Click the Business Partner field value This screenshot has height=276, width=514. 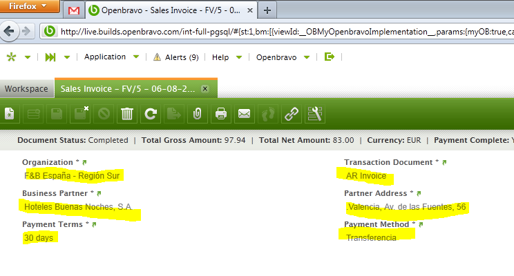tap(79, 206)
